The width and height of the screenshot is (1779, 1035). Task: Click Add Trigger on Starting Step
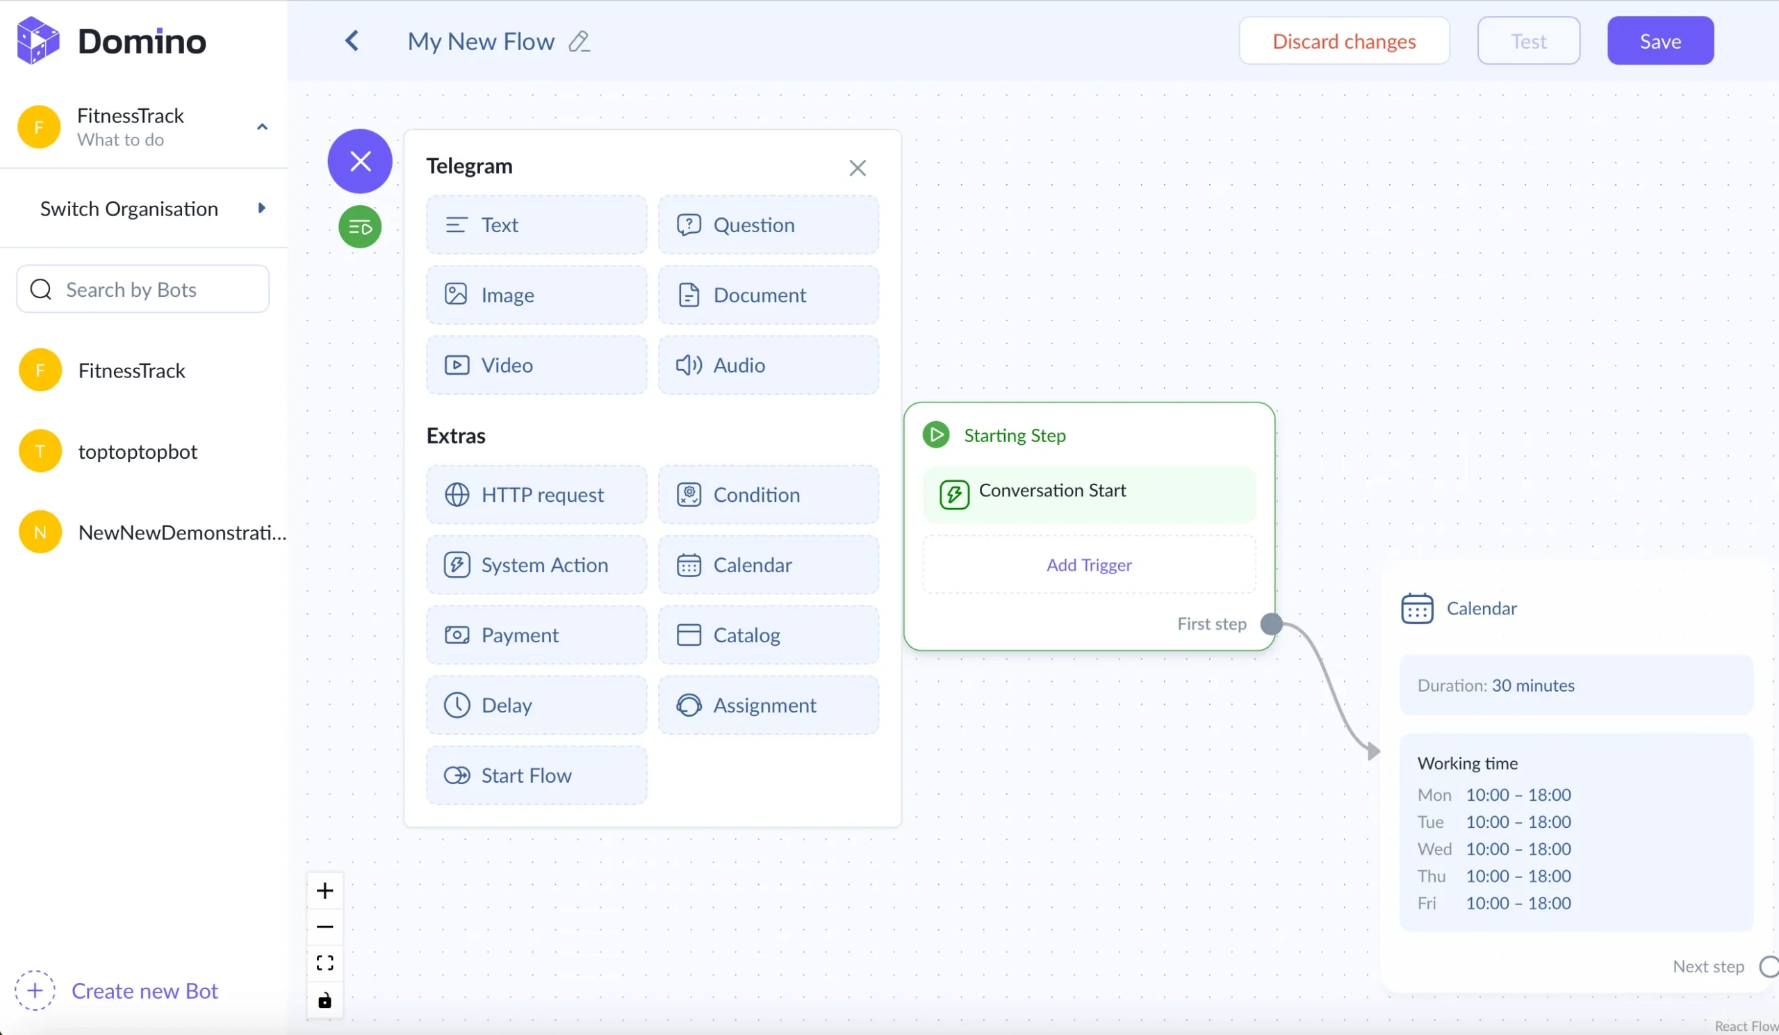click(1088, 564)
